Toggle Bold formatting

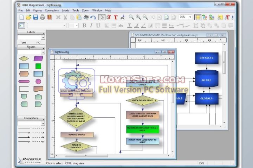coord(84,26)
